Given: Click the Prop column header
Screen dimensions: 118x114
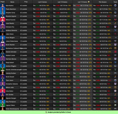Looking at the screenshot, I should click(26, 2).
